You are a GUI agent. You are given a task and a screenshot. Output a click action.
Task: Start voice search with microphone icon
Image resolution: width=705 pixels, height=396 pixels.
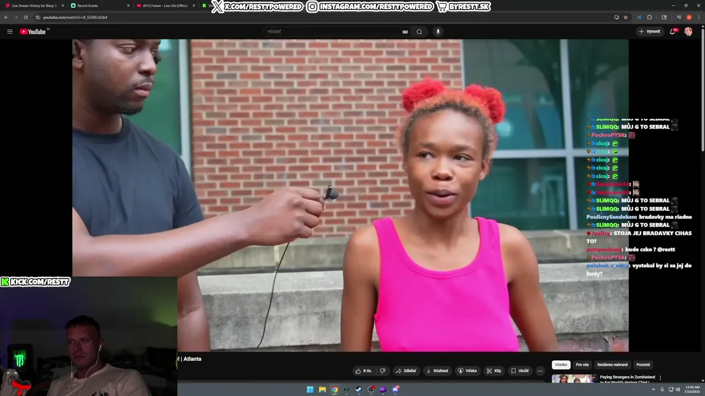[x=438, y=31]
